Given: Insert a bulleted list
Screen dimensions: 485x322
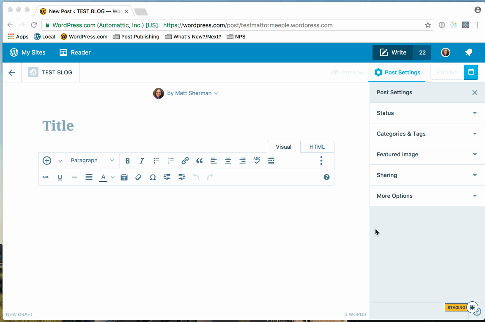Looking at the screenshot, I should click(x=156, y=161).
